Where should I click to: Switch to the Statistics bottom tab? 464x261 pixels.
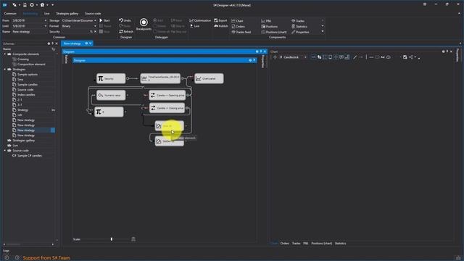(x=340, y=244)
